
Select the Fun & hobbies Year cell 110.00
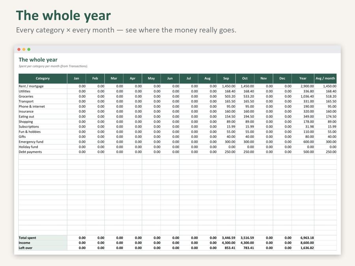pyautogui.click(x=303, y=132)
